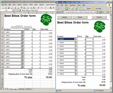Screen dimensions: 113x93
Task: Switch to the Sheet3 tab
Action: tap(28, 89)
